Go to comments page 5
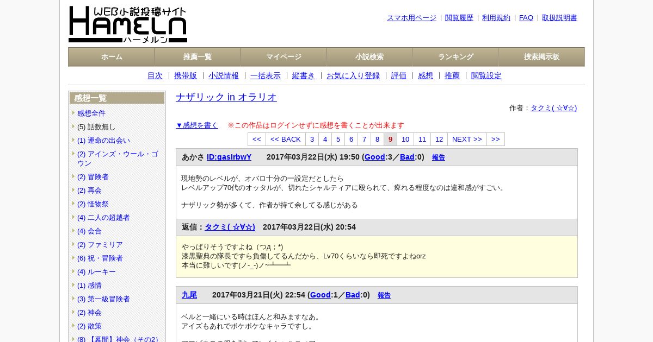 click(338, 140)
